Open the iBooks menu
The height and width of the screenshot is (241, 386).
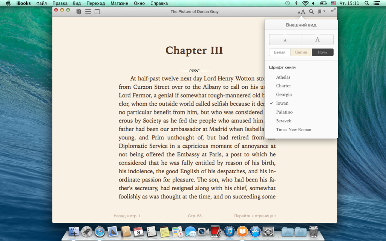coord(24,3)
